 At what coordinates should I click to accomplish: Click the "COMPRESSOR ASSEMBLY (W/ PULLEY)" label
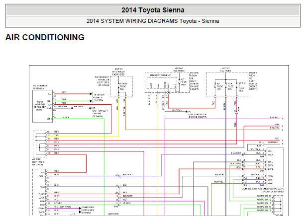[x=263, y=189]
